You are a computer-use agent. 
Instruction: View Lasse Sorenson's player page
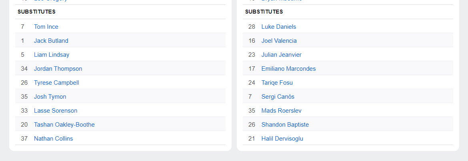pos(56,111)
